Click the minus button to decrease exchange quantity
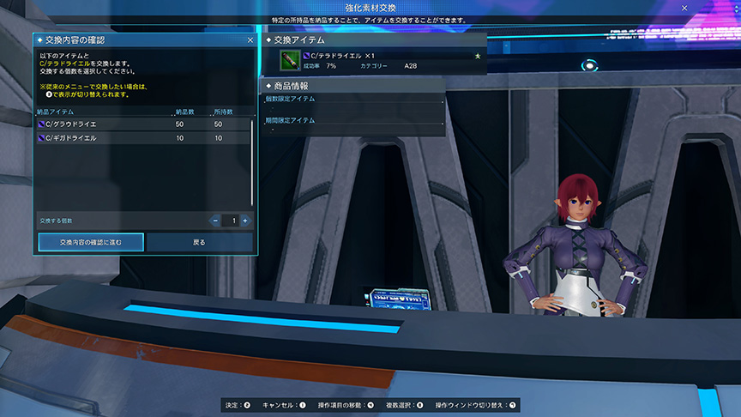 coord(216,221)
